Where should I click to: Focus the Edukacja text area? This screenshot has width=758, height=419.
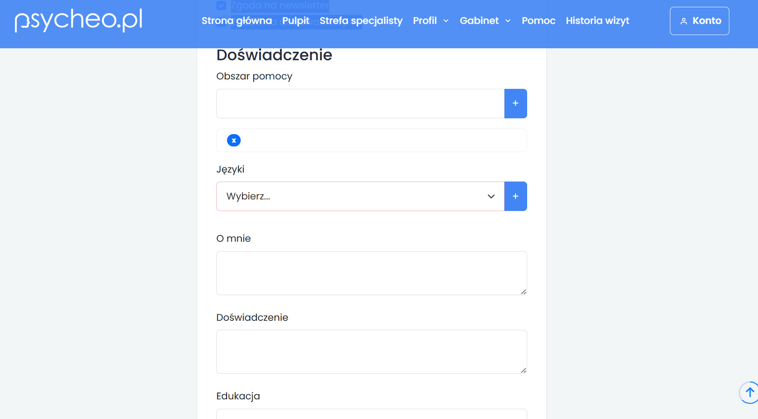coord(371,414)
